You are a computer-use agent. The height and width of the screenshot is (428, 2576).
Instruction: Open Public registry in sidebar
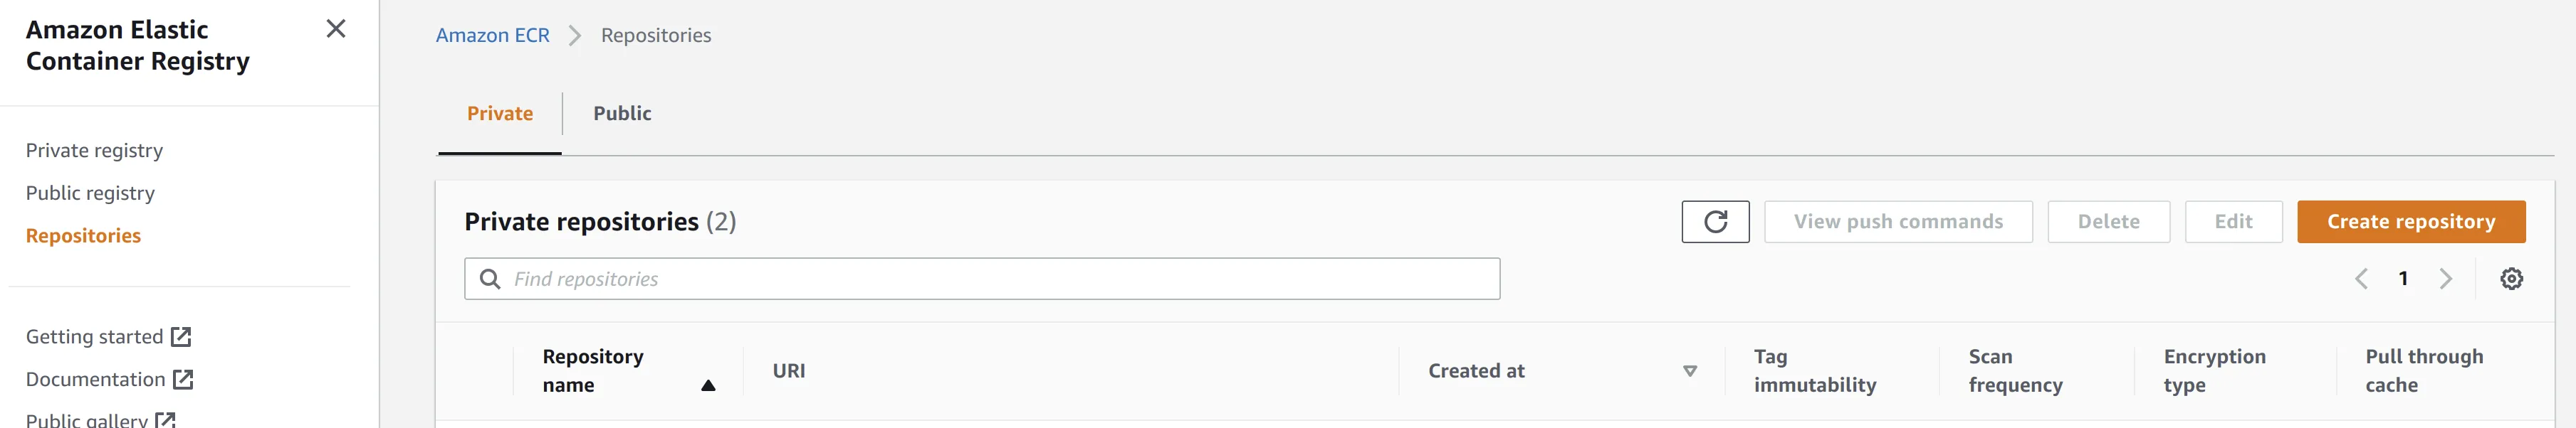(90, 193)
